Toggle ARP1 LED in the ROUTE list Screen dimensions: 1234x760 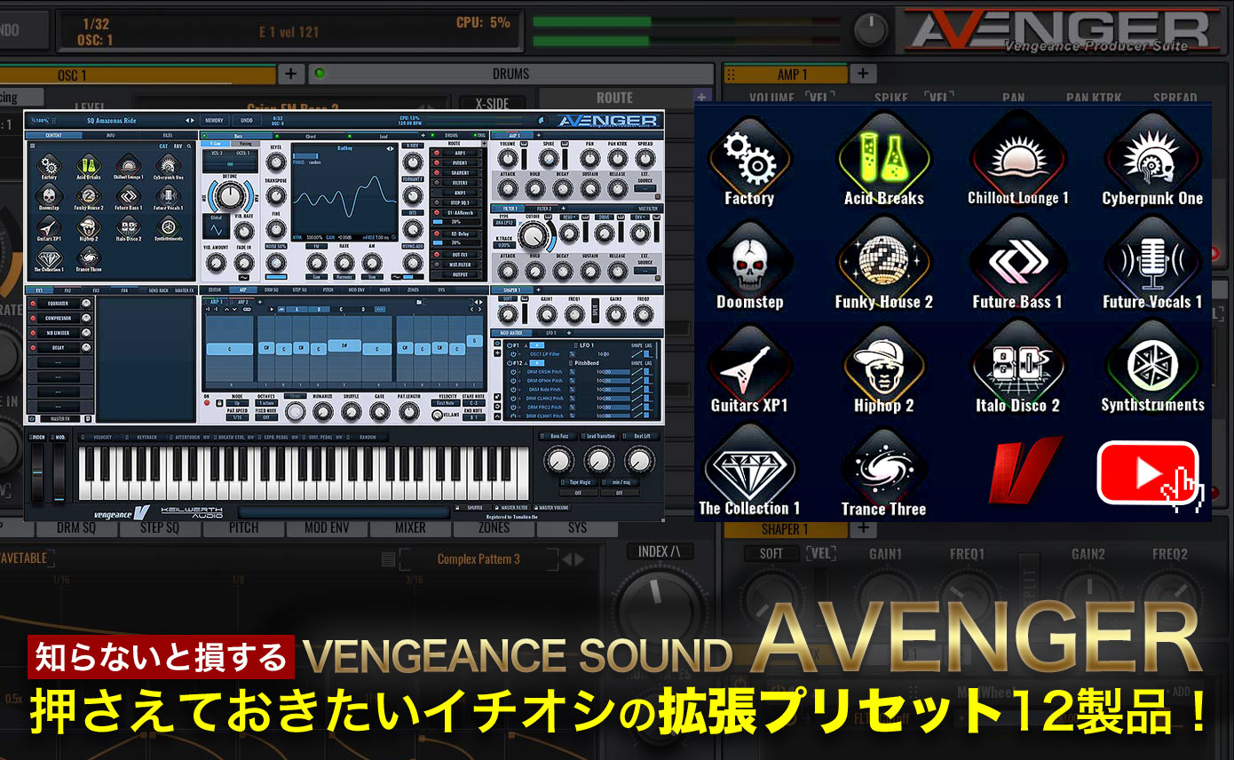tap(437, 153)
